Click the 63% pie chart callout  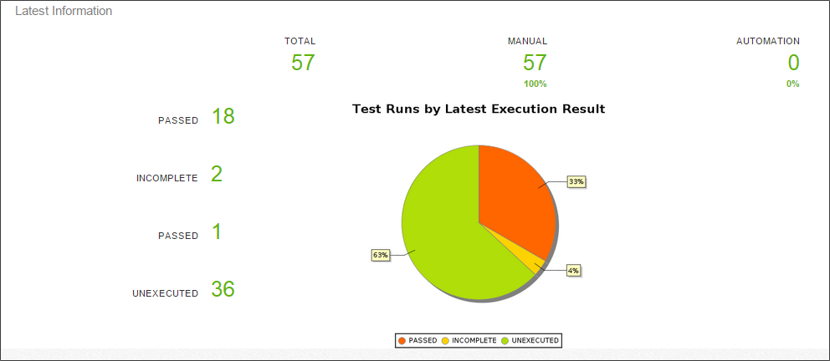[x=380, y=254]
